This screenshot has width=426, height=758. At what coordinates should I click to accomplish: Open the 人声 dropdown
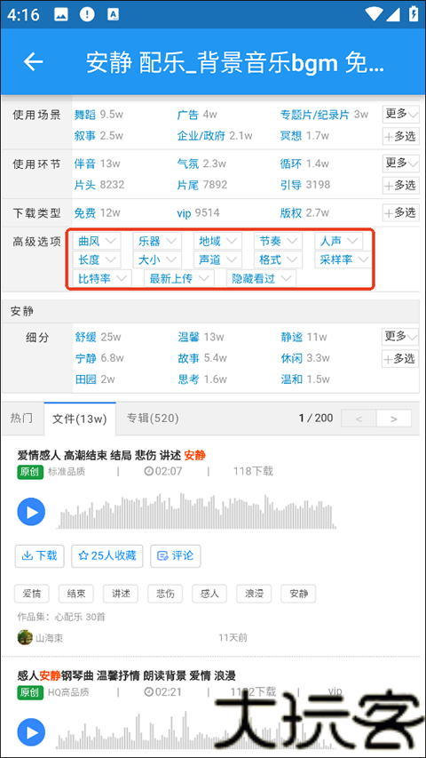(338, 240)
